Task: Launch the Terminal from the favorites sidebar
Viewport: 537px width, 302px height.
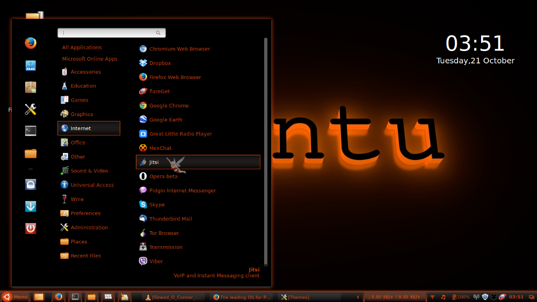Action: [x=31, y=131]
